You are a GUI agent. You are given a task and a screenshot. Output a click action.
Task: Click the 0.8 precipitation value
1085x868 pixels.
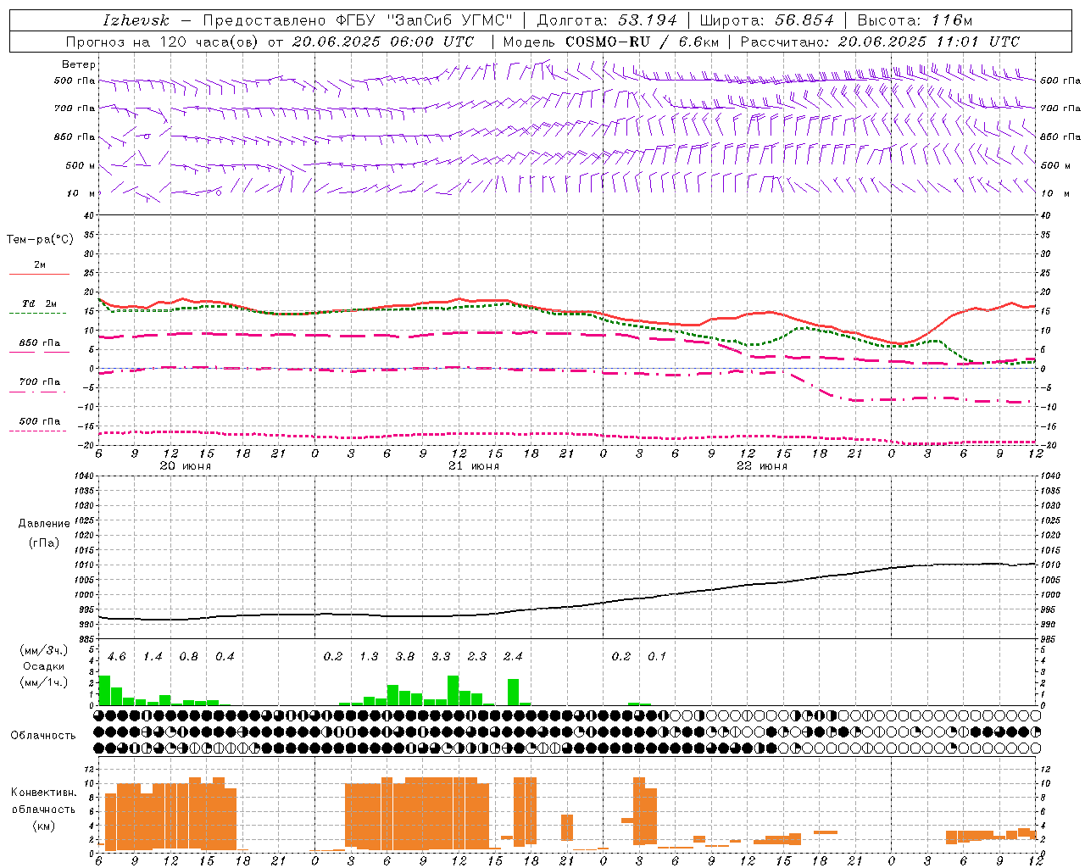pyautogui.click(x=189, y=656)
